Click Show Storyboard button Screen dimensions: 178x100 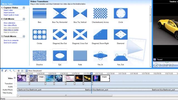point(33,71)
